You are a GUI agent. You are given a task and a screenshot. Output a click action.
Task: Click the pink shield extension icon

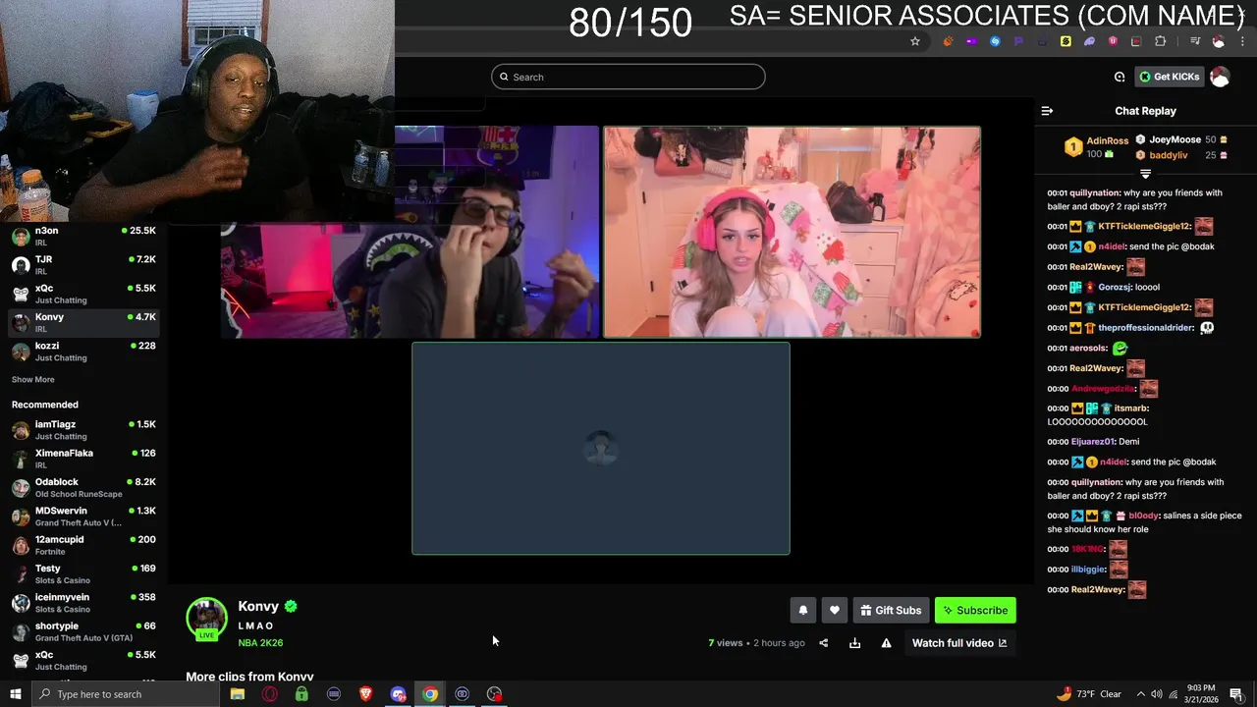[1113, 41]
